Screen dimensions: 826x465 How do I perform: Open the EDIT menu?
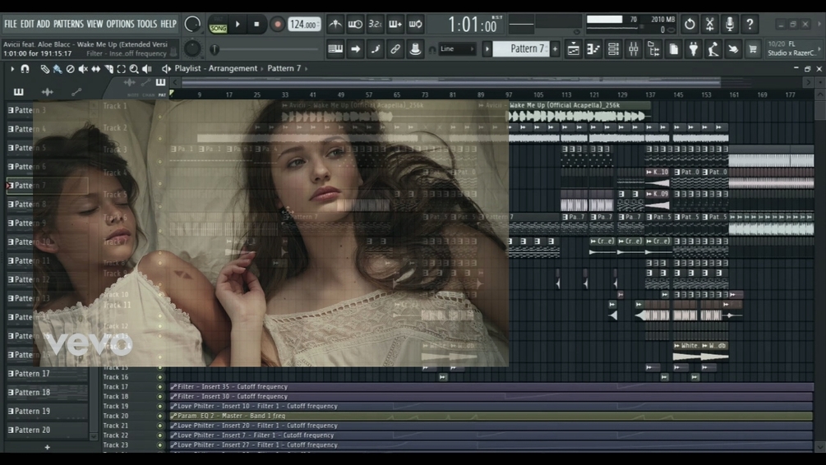pyautogui.click(x=27, y=24)
